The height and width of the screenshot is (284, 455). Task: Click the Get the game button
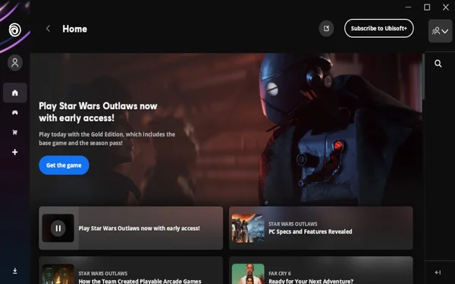[64, 165]
